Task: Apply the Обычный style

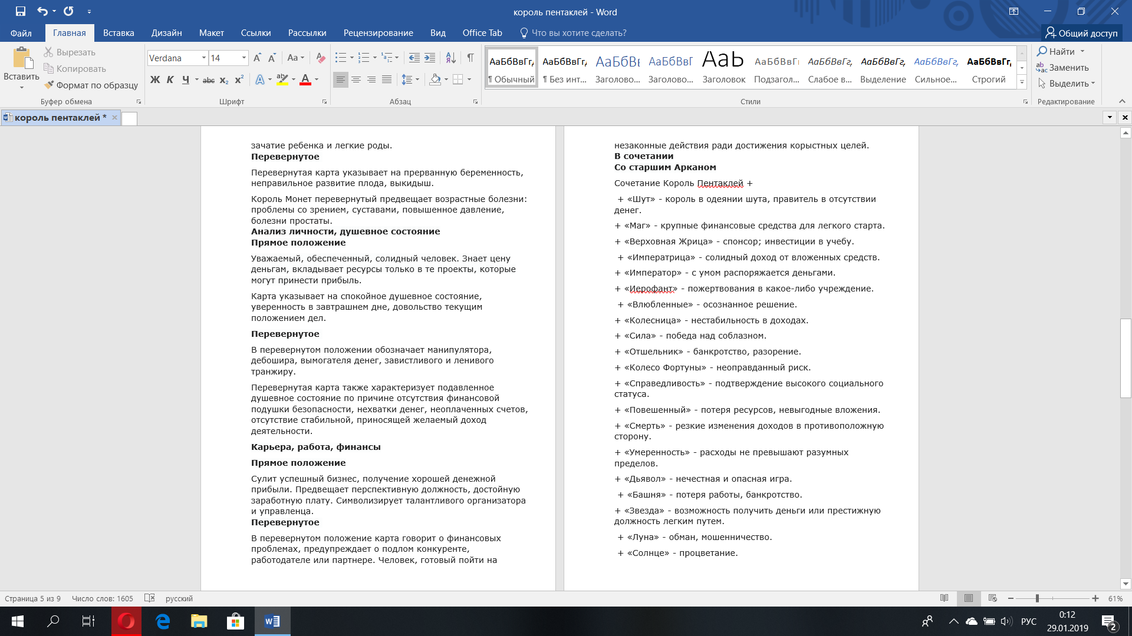Action: click(x=511, y=68)
